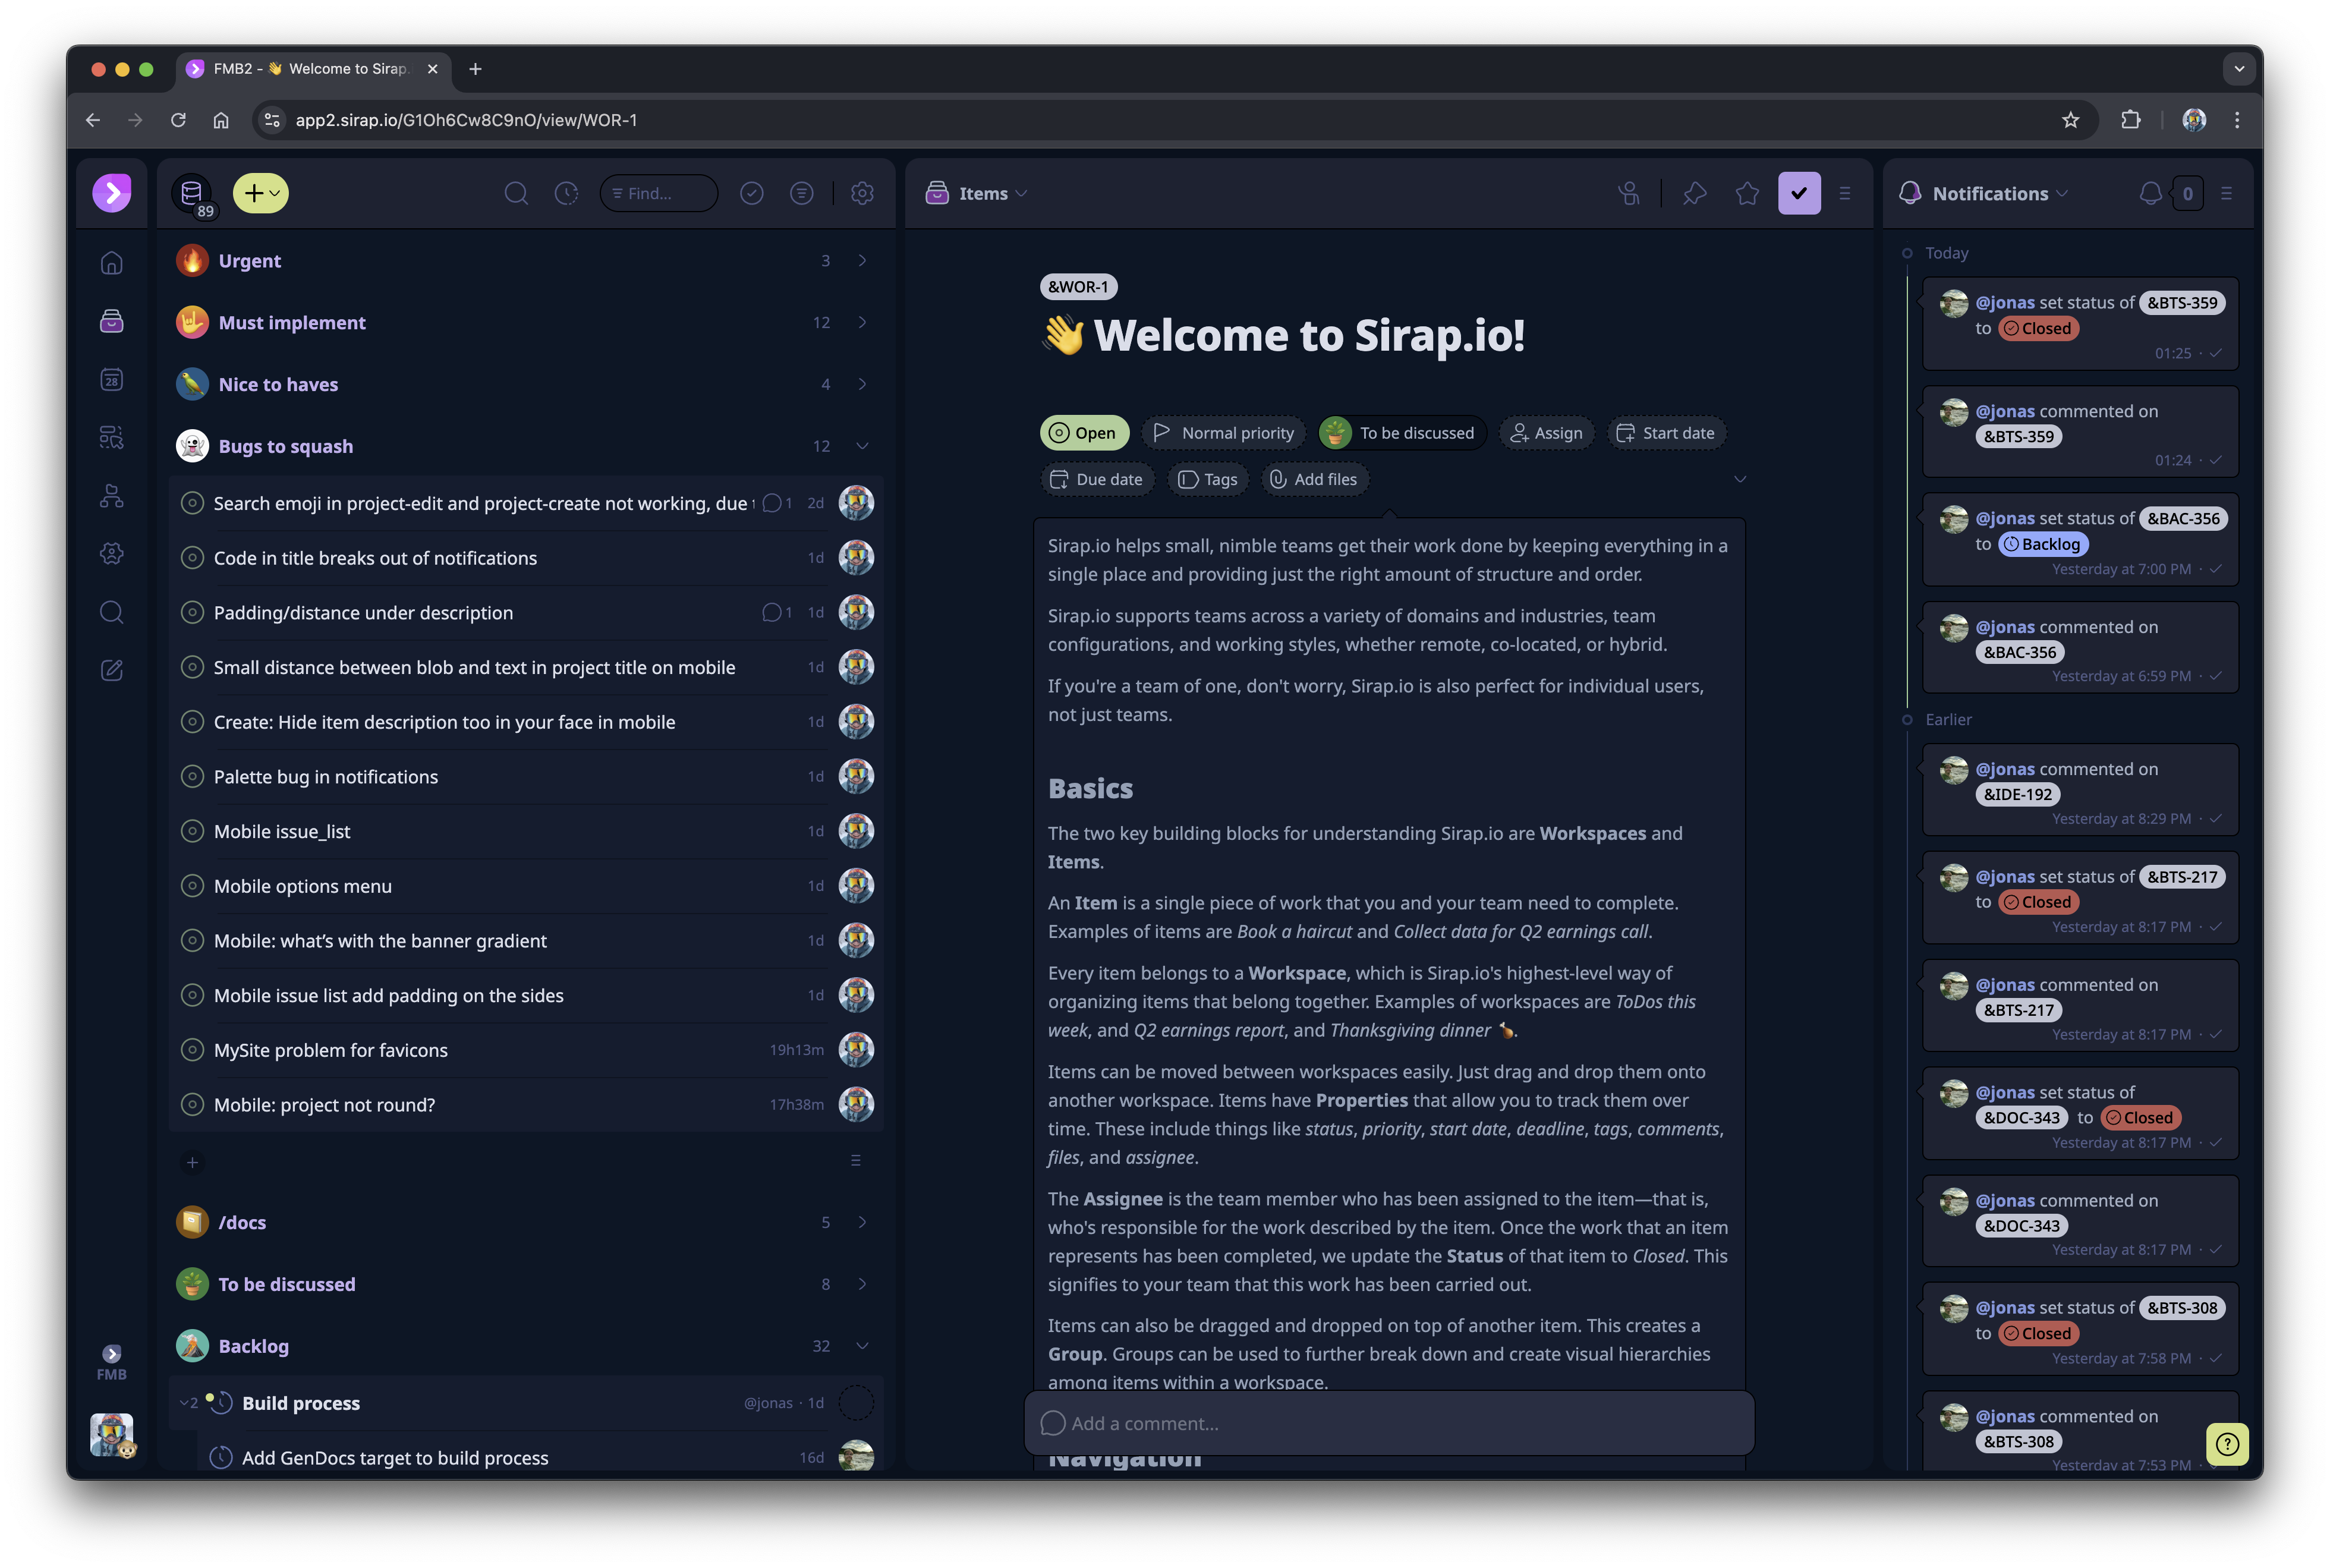The height and width of the screenshot is (1568, 2330).
Task: Open the compose/new note icon in sidebar
Action: [x=111, y=669]
